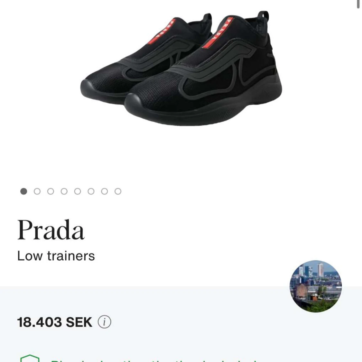Click the info circle next to 18.403 SEK
362x362 pixels.
pos(104,322)
